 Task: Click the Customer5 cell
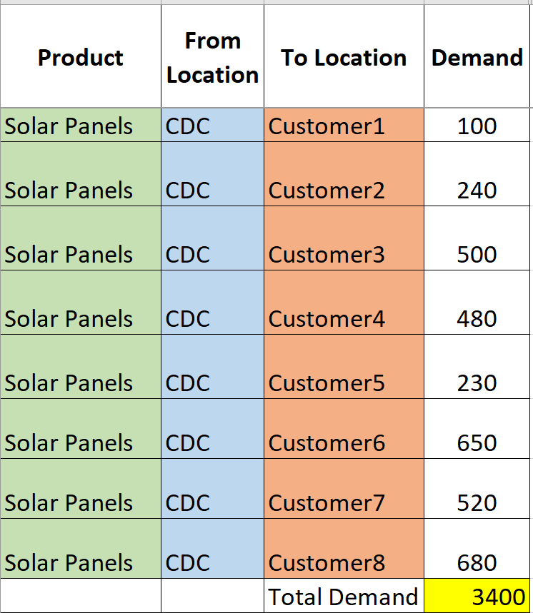pyautogui.click(x=344, y=367)
